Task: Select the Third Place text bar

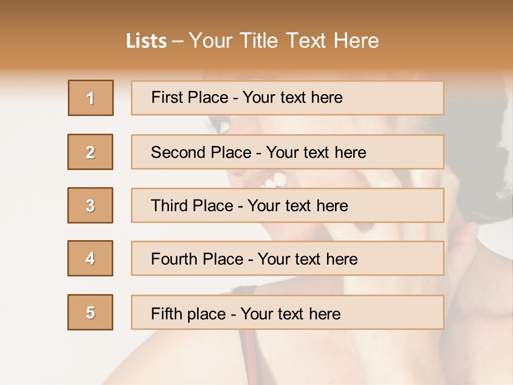Action: coord(287,205)
